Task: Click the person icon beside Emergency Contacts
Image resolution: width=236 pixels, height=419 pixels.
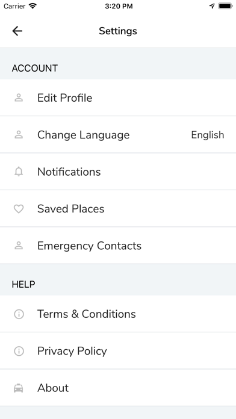Action: coord(19,246)
